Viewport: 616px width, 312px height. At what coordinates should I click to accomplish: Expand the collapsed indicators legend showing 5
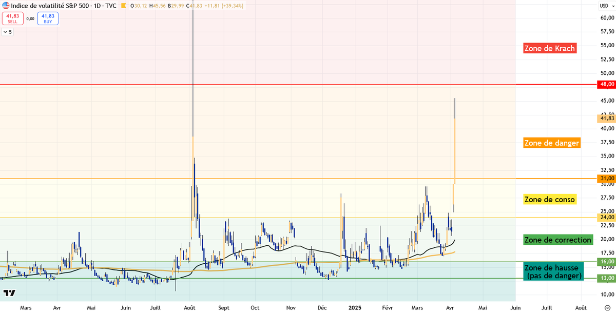pyautogui.click(x=8, y=32)
